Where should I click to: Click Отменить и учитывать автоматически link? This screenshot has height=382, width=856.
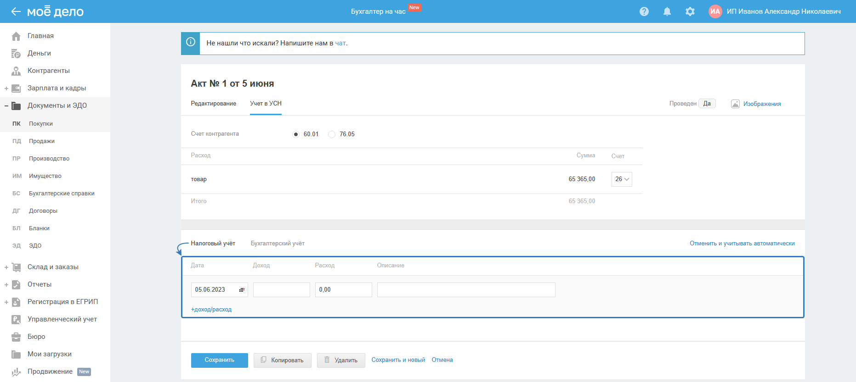pos(742,244)
